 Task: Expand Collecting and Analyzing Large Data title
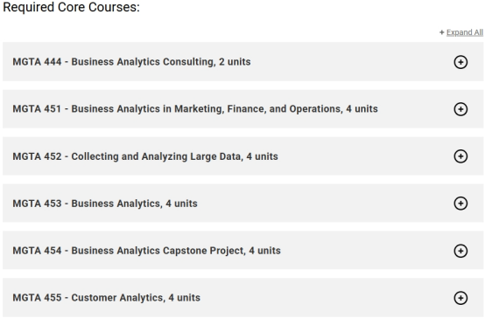click(145, 156)
